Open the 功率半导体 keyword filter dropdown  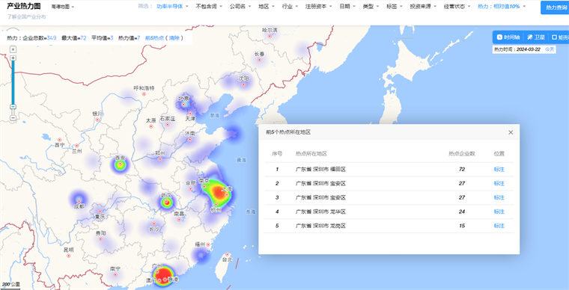(x=172, y=7)
